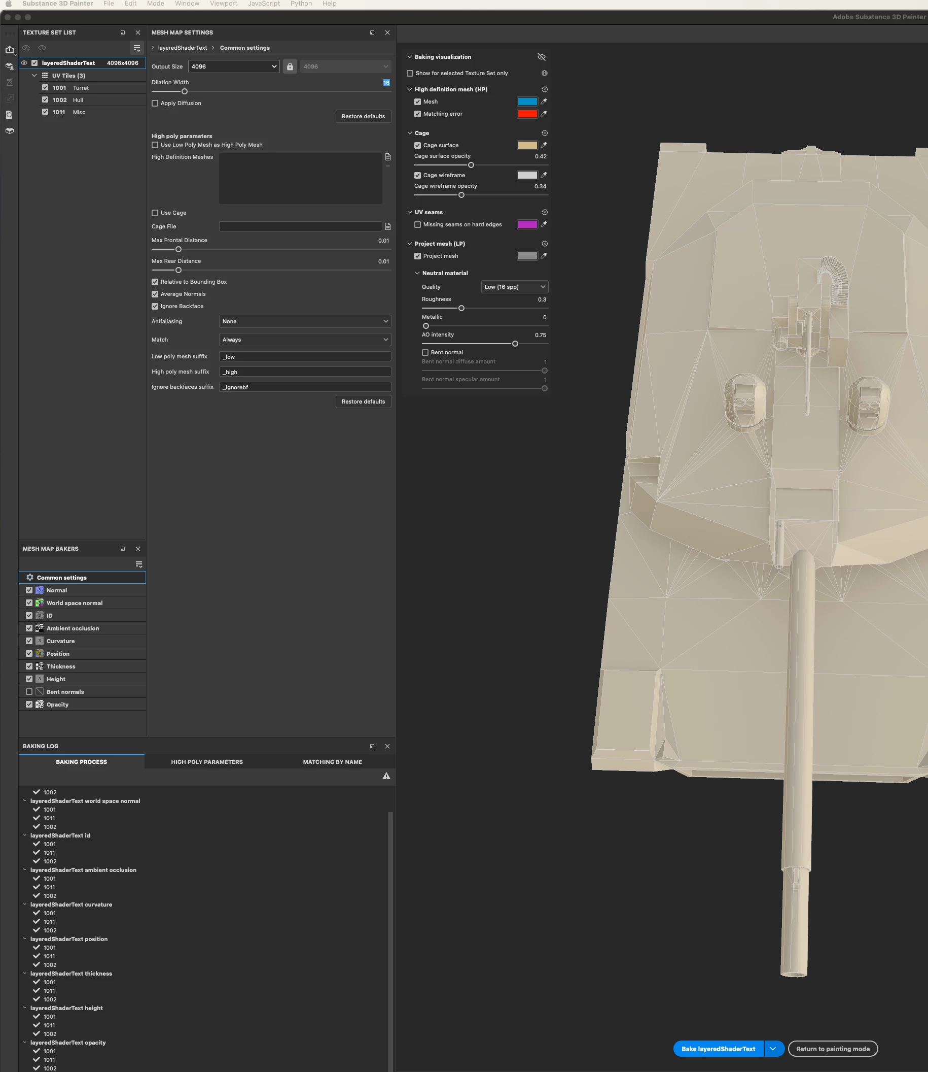928x1072 pixels.
Task: Open the Apple menu
Action: pyautogui.click(x=8, y=4)
